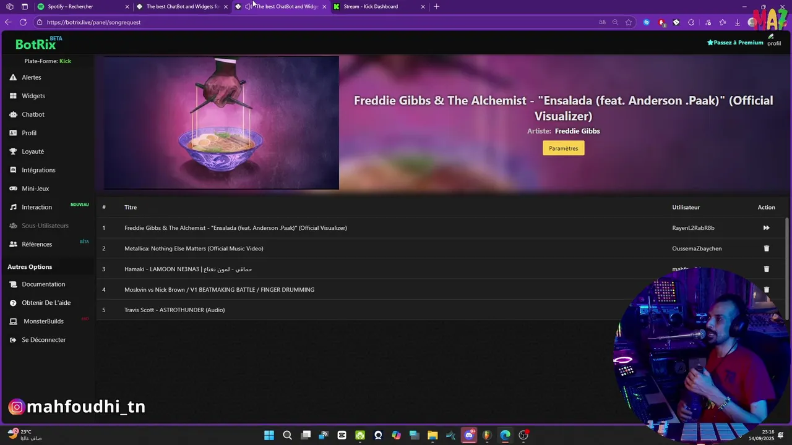Click Se Déconnecter
Screen dimensions: 792x445
[x=43, y=340]
